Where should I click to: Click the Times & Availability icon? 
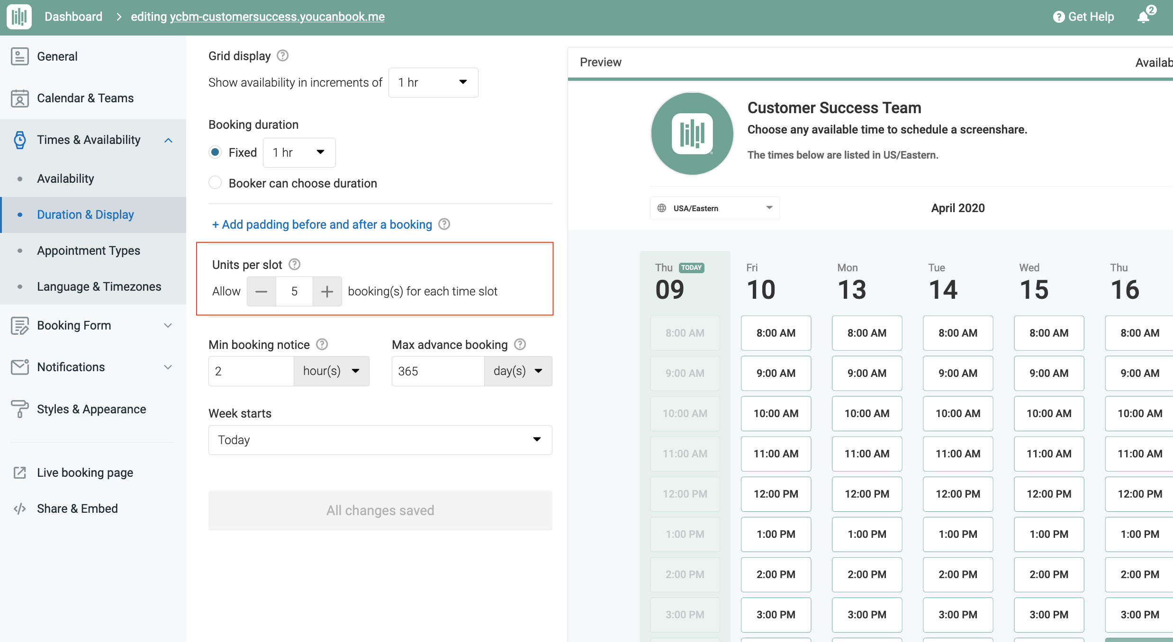(x=19, y=139)
